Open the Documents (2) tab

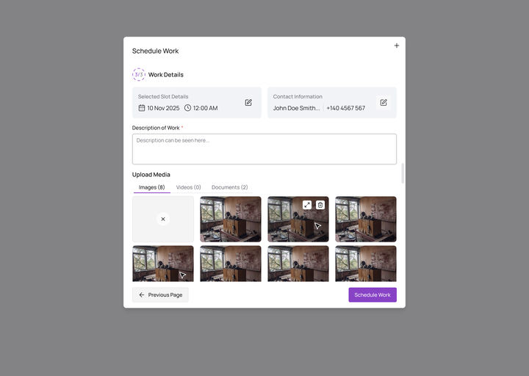click(230, 187)
